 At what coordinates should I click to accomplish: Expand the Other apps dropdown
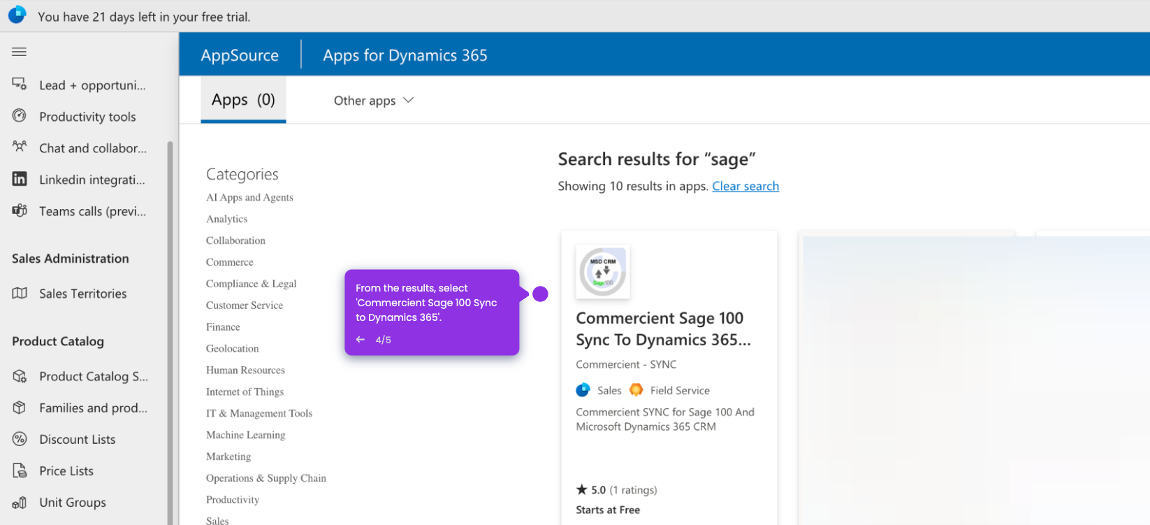pos(374,101)
